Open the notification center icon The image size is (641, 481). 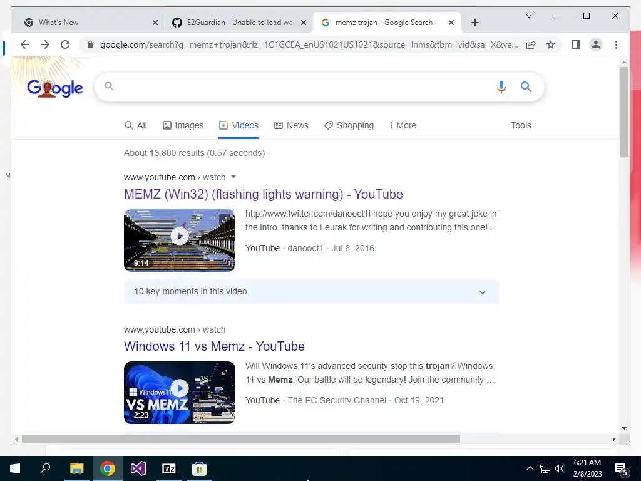622,468
